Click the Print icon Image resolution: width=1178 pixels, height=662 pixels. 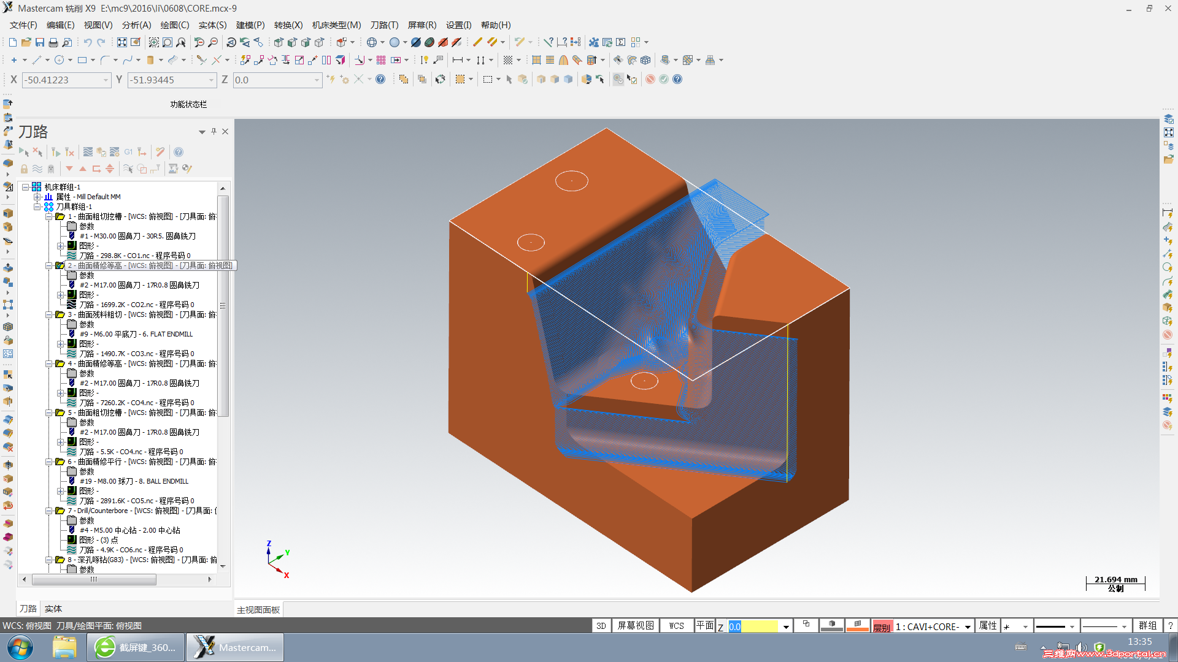(53, 42)
